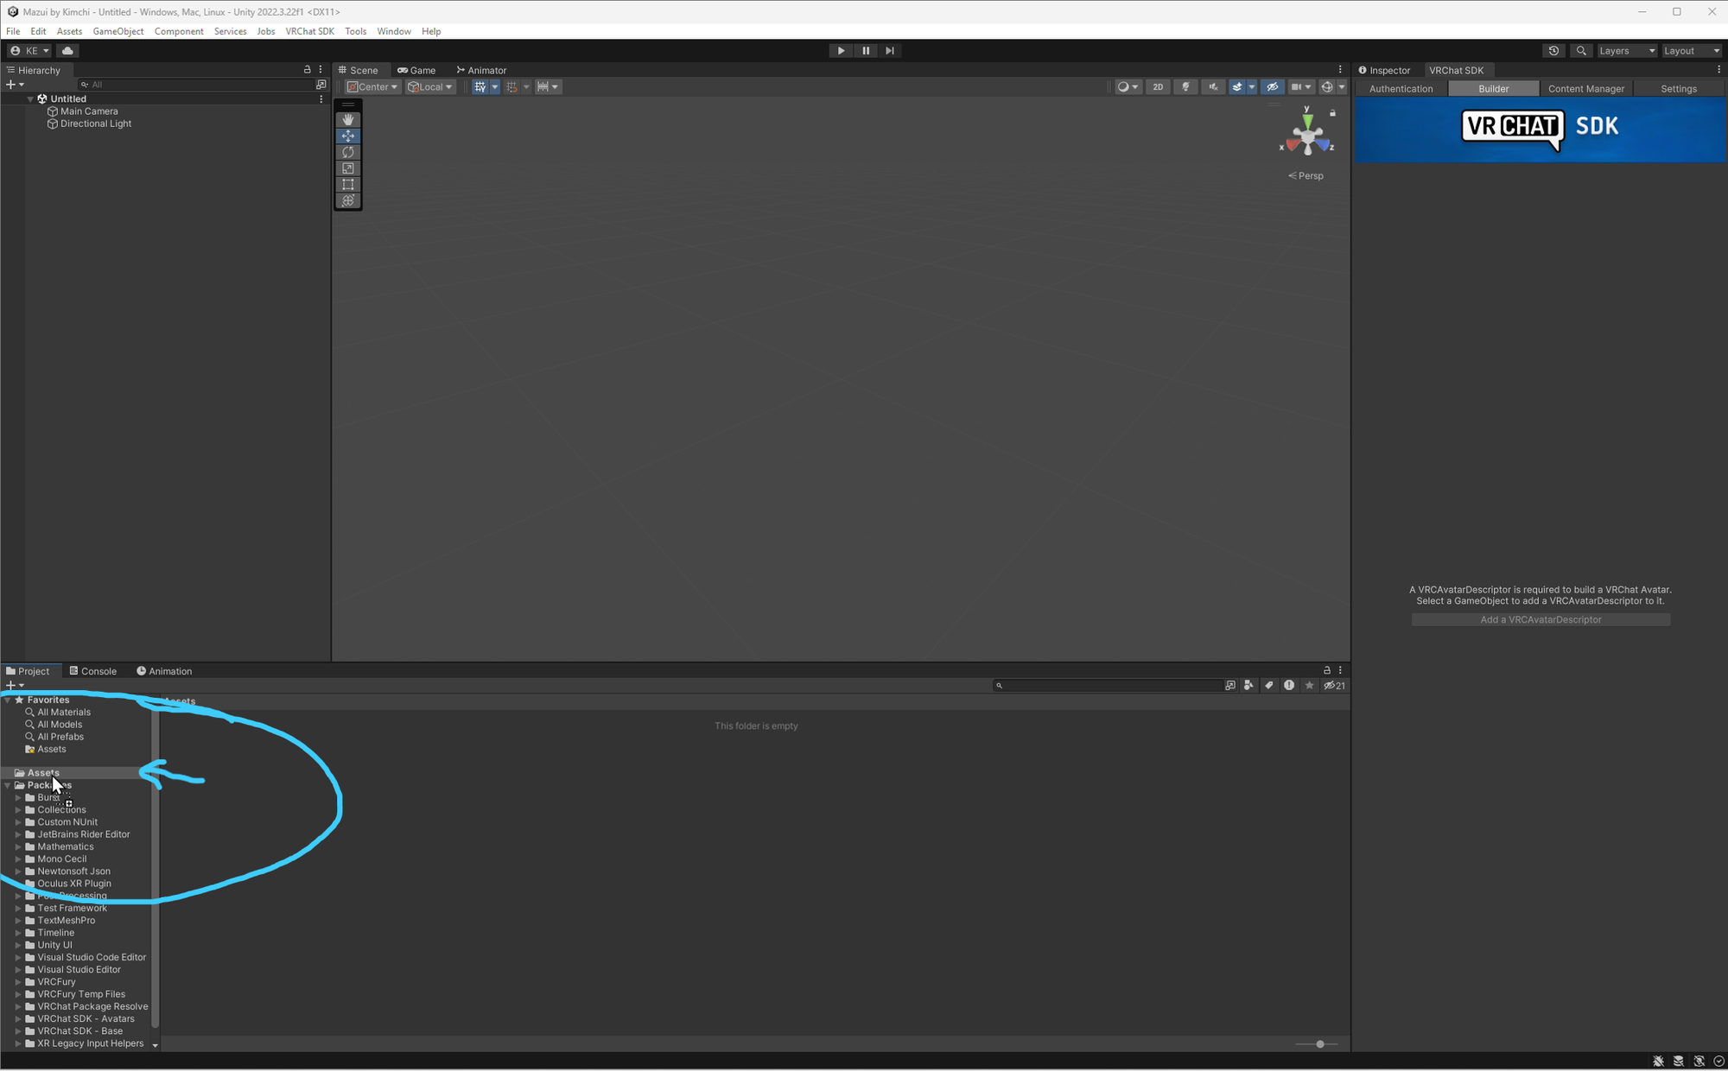Select the Rotate tool
1728x1071 pixels.
(x=348, y=152)
